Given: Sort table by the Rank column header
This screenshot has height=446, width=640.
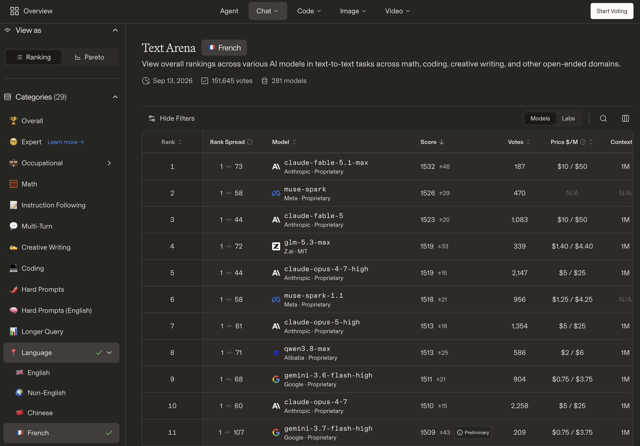Looking at the screenshot, I should pos(172,142).
